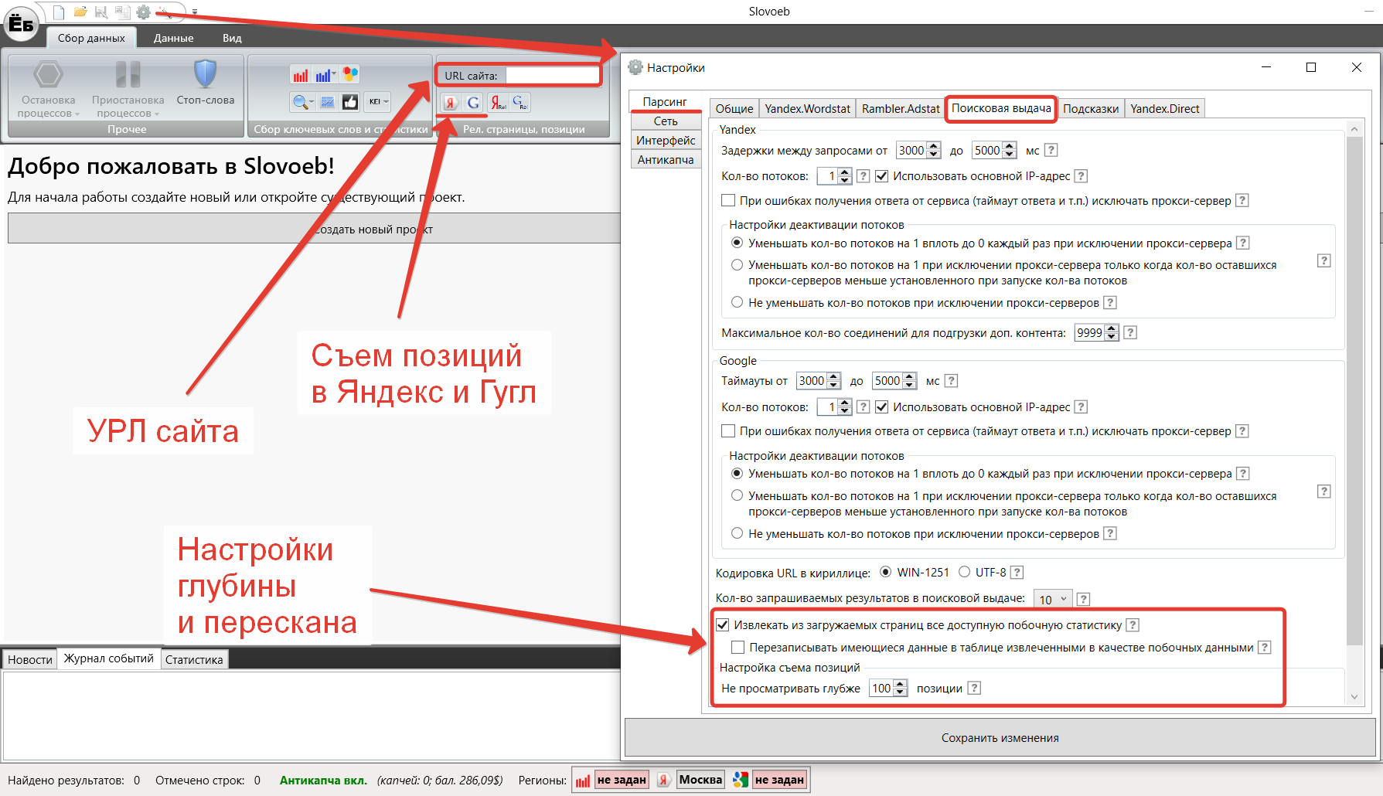
Task: Click the Stop processes hexagon icon
Action: [x=48, y=74]
